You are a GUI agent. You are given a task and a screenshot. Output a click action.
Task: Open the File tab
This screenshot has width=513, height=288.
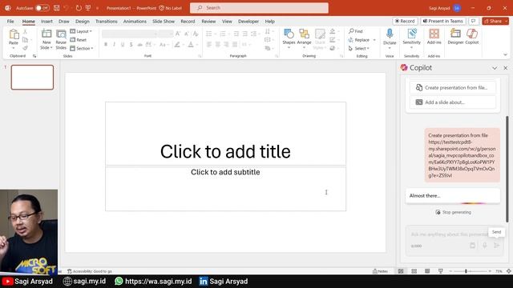tap(10, 22)
